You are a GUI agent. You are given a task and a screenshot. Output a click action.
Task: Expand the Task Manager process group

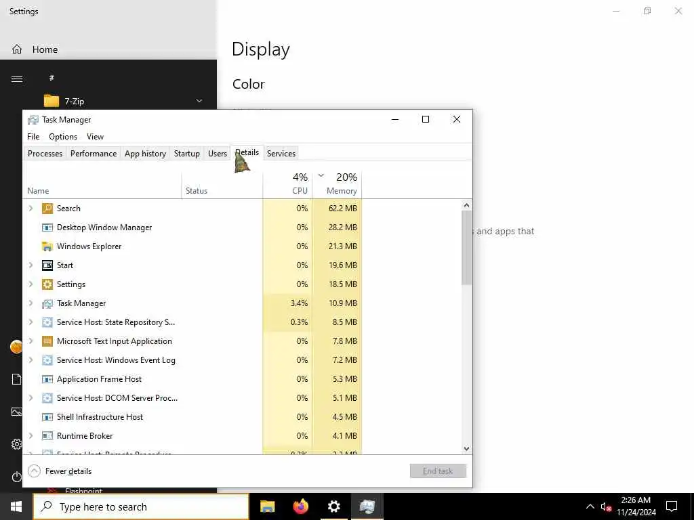click(31, 303)
